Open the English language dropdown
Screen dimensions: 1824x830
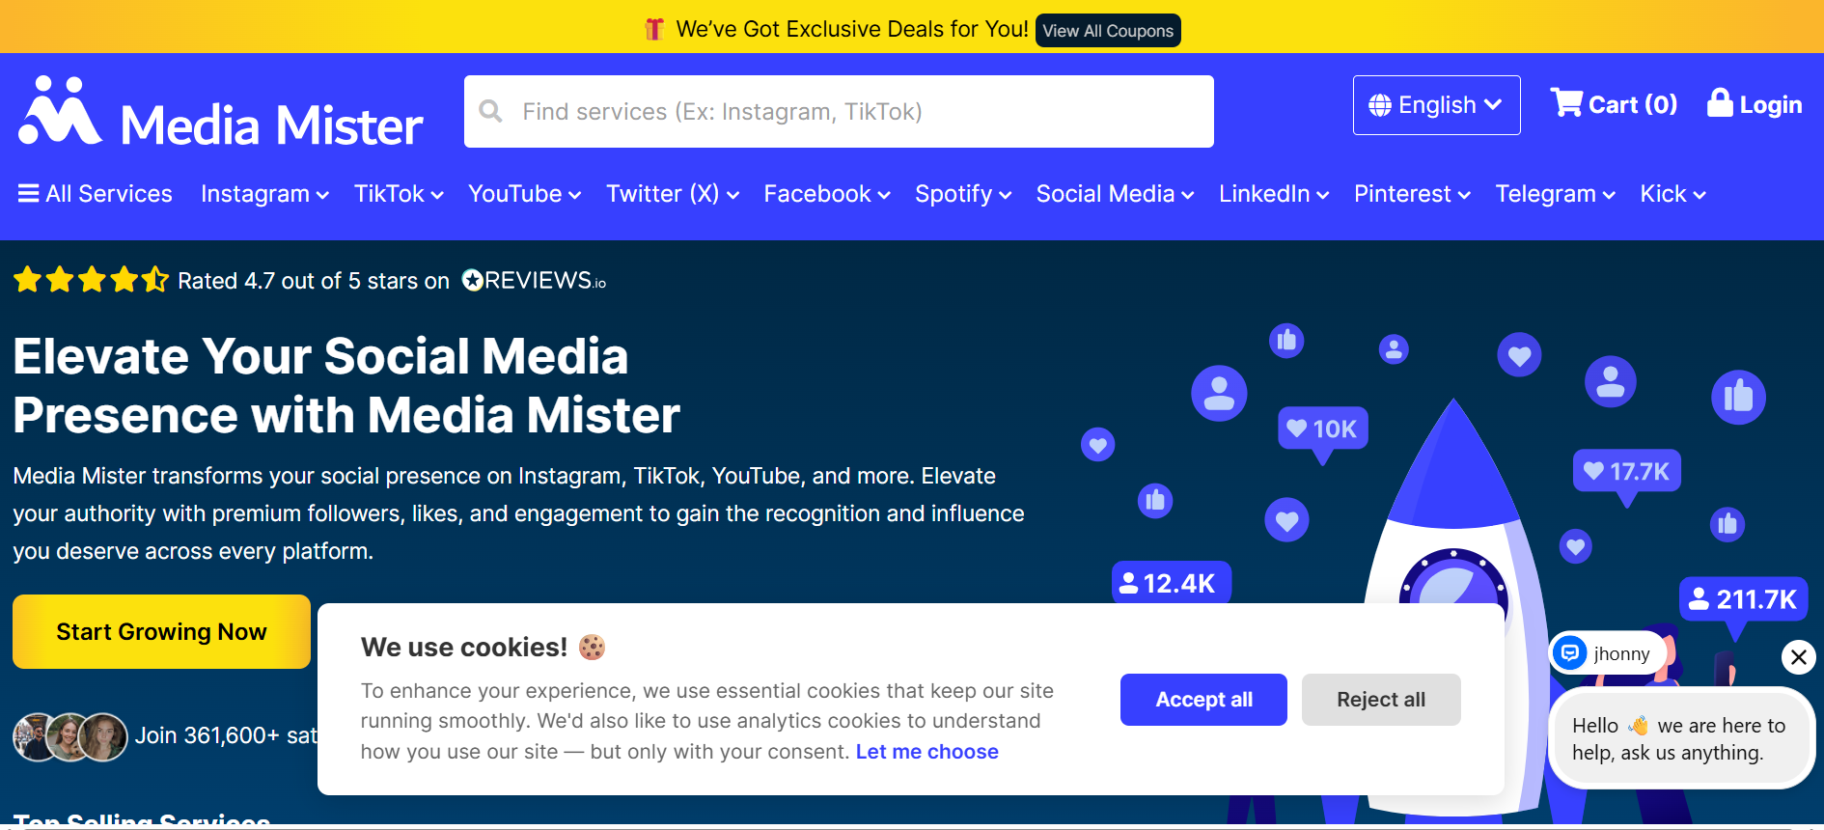coord(1436,105)
